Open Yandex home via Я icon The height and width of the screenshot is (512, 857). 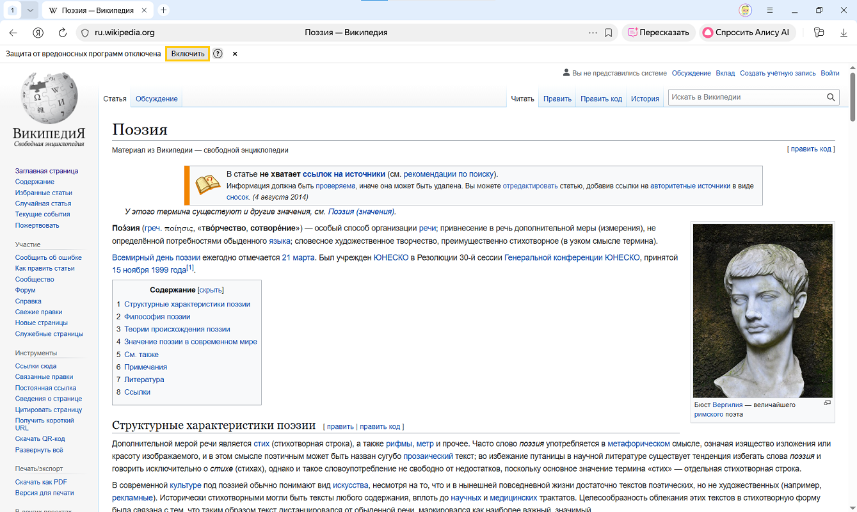38,33
